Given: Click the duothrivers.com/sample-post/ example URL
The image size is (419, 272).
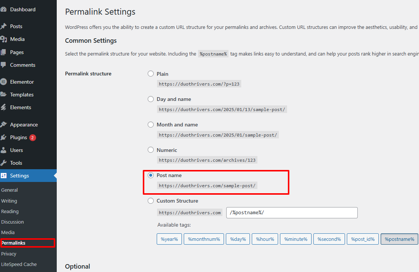Looking at the screenshot, I should (x=207, y=186).
